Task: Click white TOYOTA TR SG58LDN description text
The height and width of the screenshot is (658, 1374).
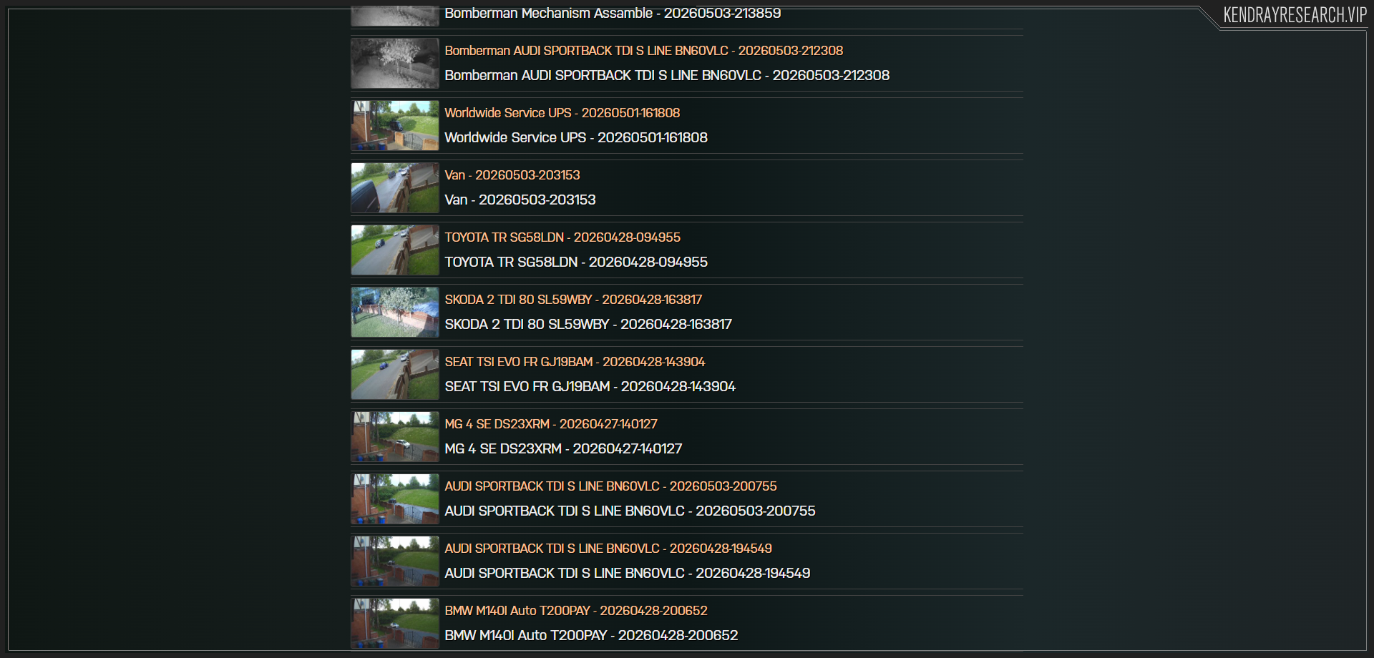Action: 576,262
